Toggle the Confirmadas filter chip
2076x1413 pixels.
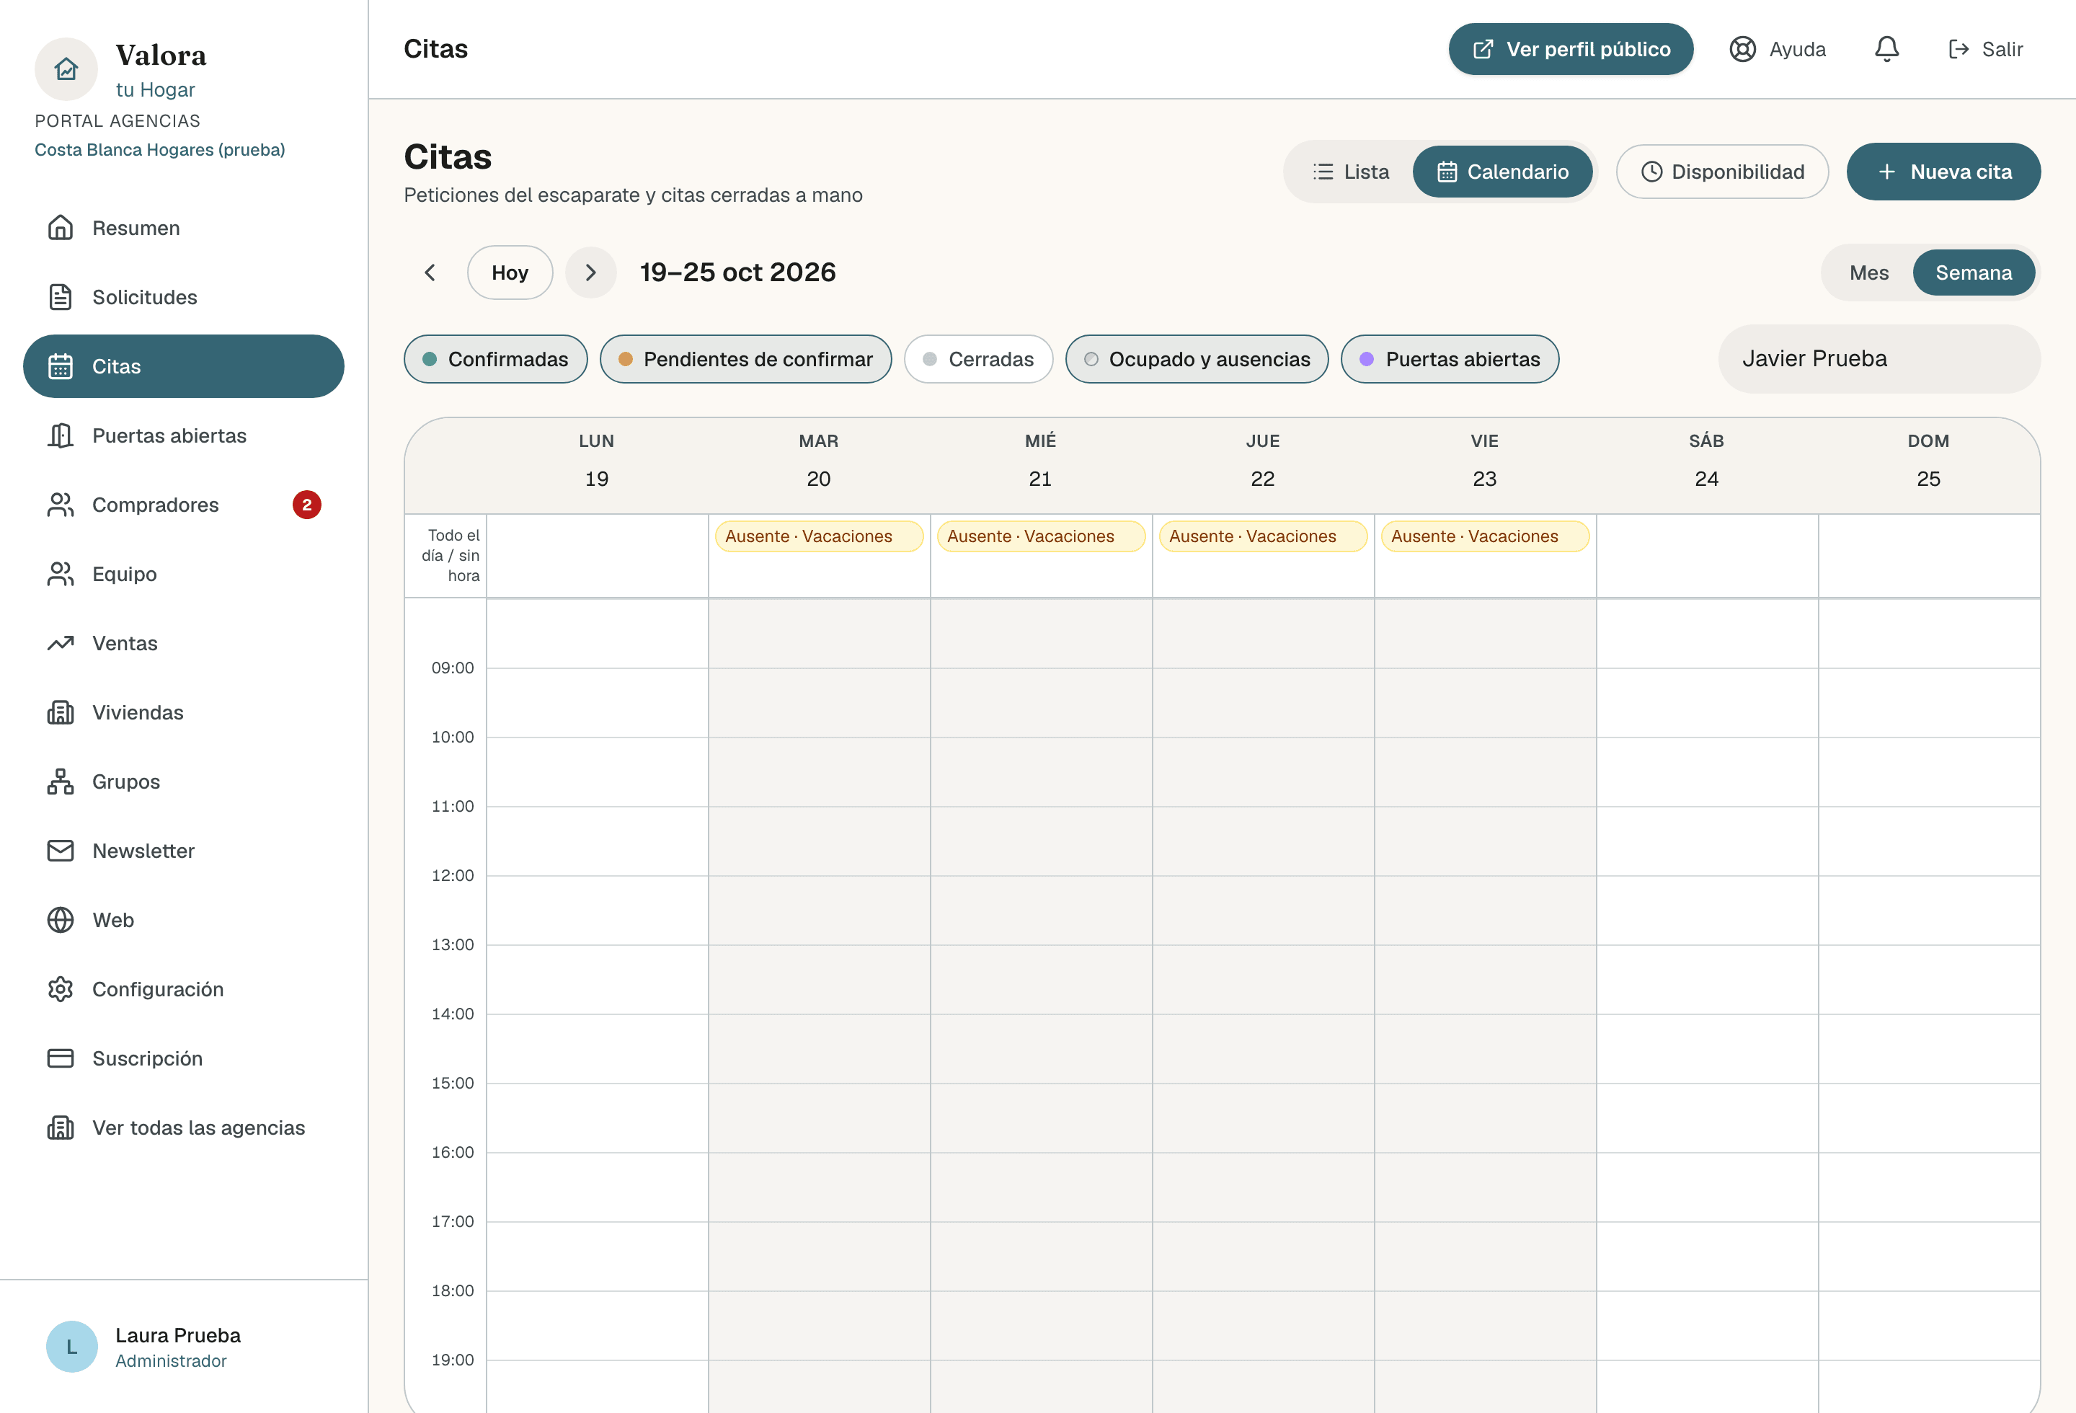(496, 359)
